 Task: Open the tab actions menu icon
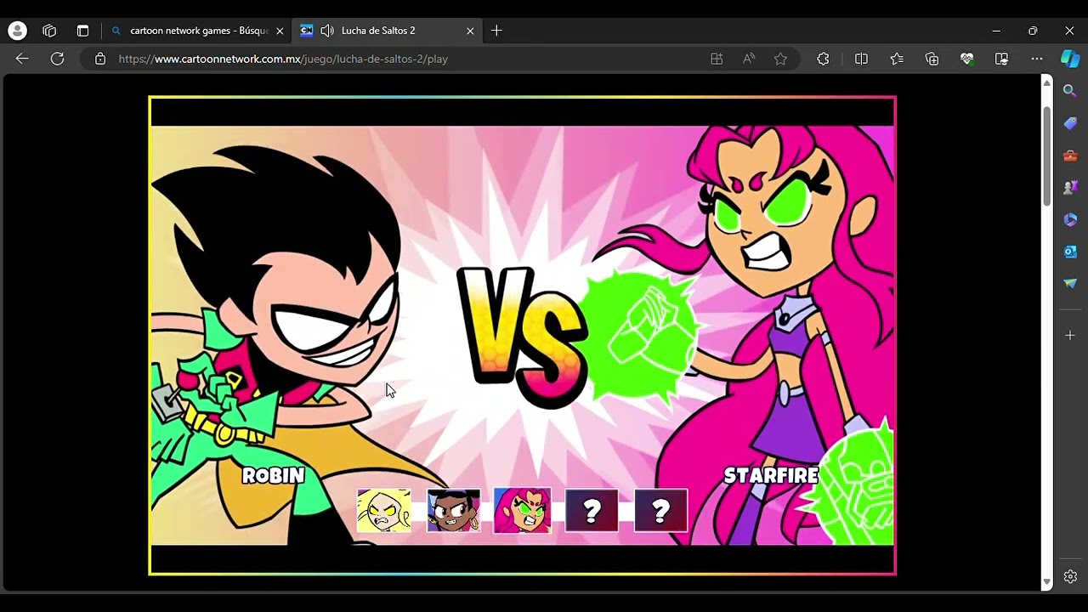(82, 31)
